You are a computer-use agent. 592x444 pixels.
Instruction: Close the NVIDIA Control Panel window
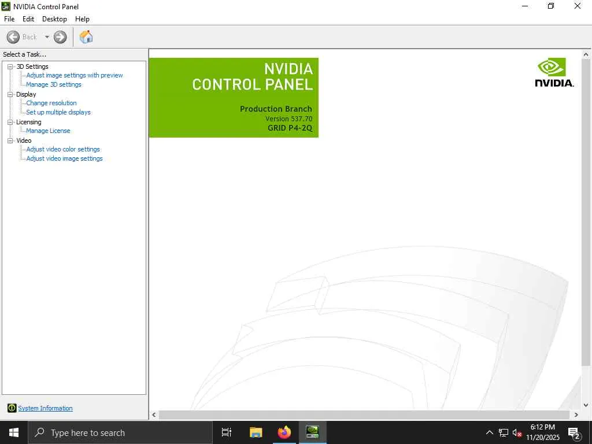click(578, 6)
